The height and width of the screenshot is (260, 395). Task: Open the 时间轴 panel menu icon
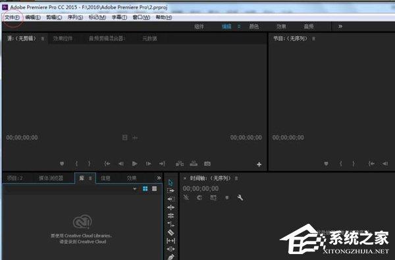(x=236, y=178)
